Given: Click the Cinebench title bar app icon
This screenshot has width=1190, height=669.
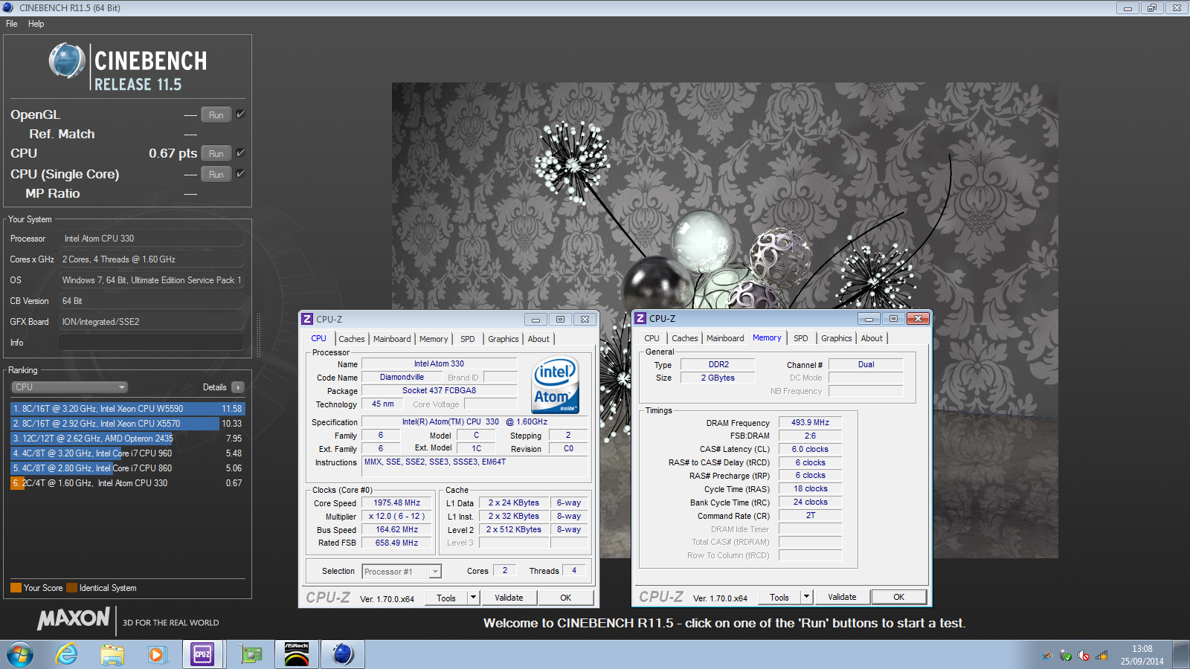Looking at the screenshot, I should click(x=8, y=7).
